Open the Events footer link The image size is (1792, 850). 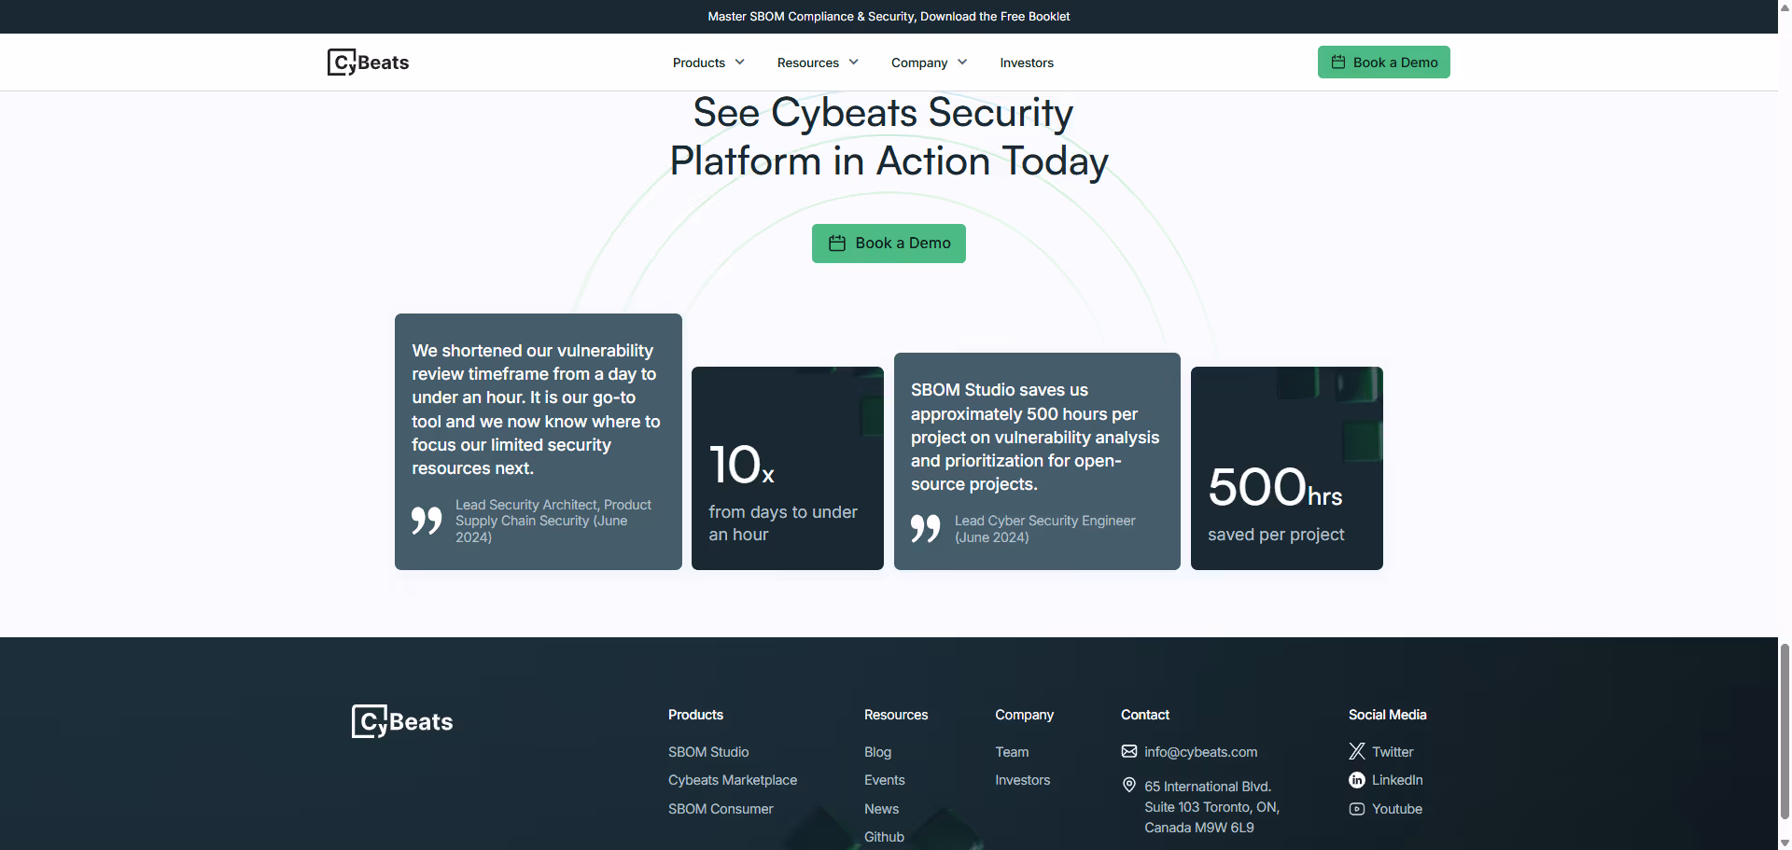tap(885, 780)
